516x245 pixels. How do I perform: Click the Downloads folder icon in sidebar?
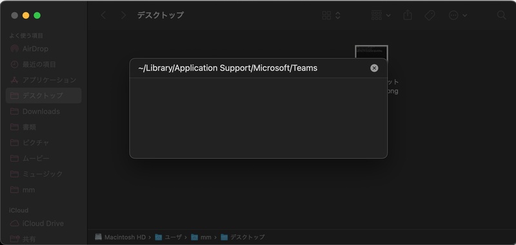click(14, 111)
